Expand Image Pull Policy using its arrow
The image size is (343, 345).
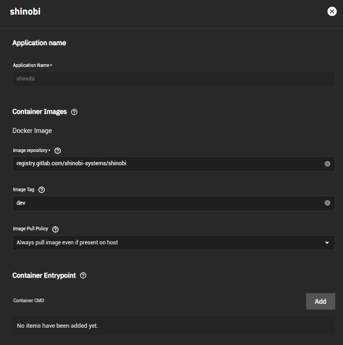327,243
